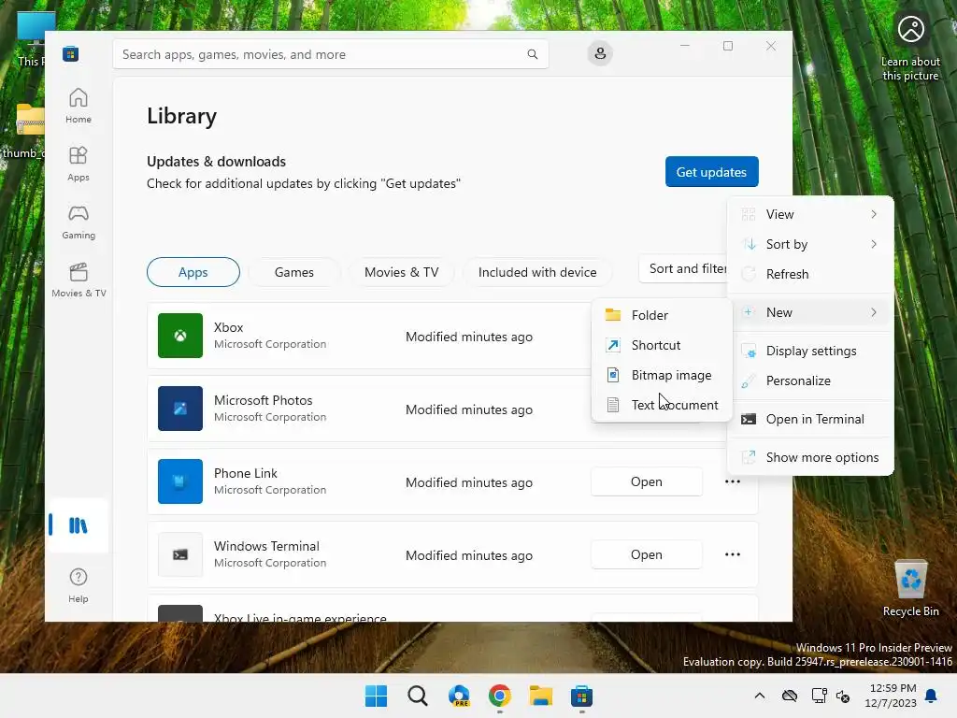Viewport: 957px width, 718px height.
Task: Select the Included with device filter
Action: pyautogui.click(x=537, y=272)
